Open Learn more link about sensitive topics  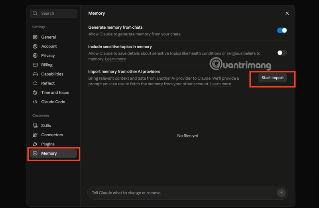115,59
